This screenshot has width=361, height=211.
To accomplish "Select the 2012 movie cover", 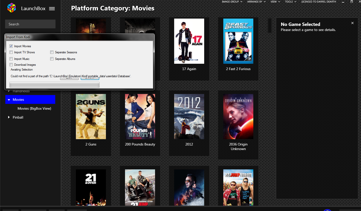I will pyautogui.click(x=189, y=117).
